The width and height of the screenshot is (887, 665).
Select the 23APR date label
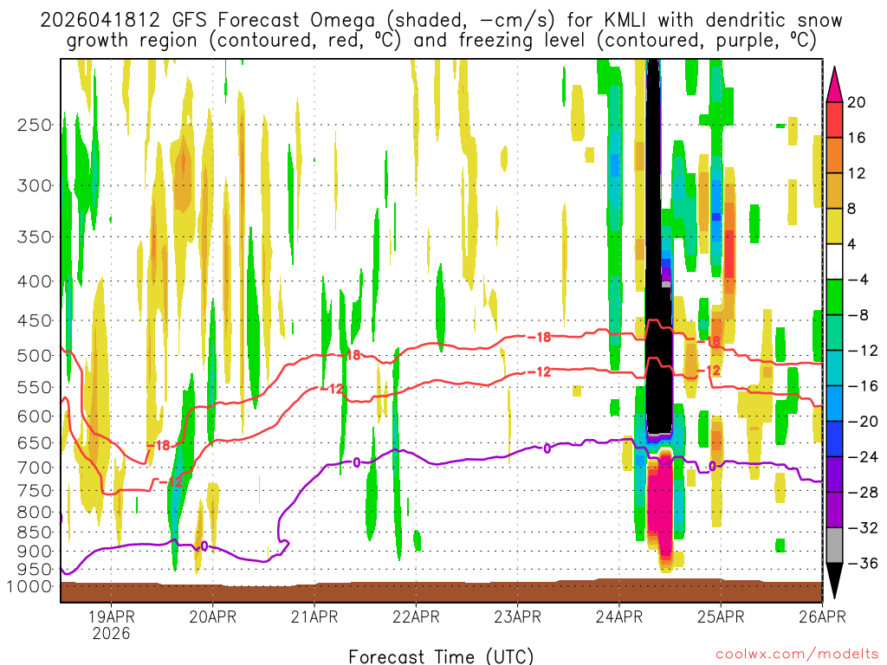click(x=518, y=617)
